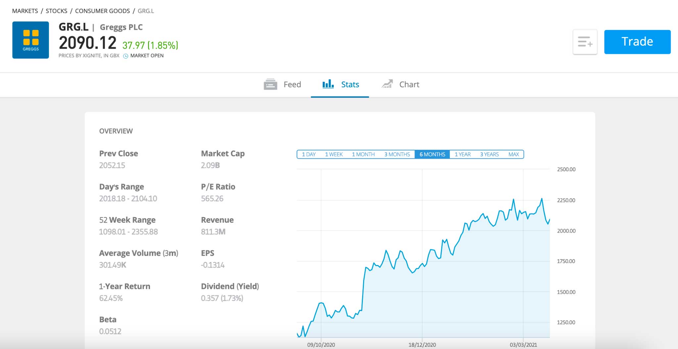Click Dividend value 0.357 (1.73%)
678x349 pixels.
tap(222, 298)
